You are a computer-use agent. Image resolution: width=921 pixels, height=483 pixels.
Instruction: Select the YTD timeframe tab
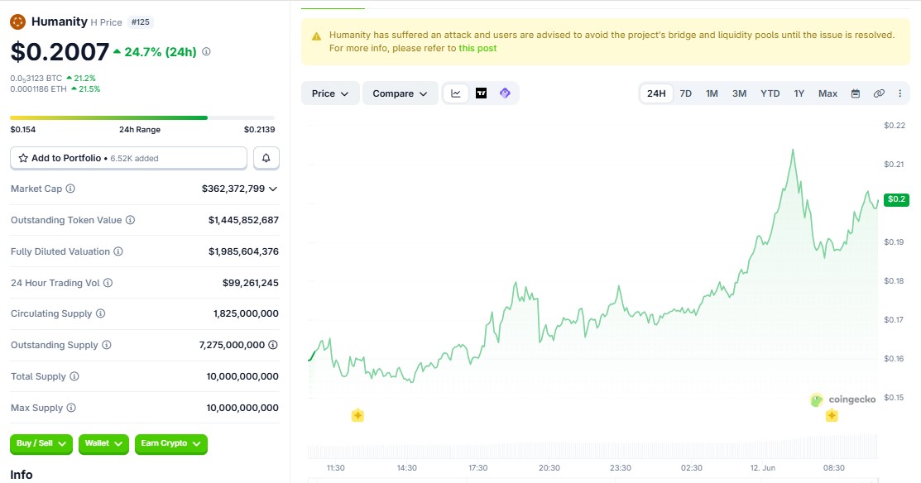click(x=770, y=93)
